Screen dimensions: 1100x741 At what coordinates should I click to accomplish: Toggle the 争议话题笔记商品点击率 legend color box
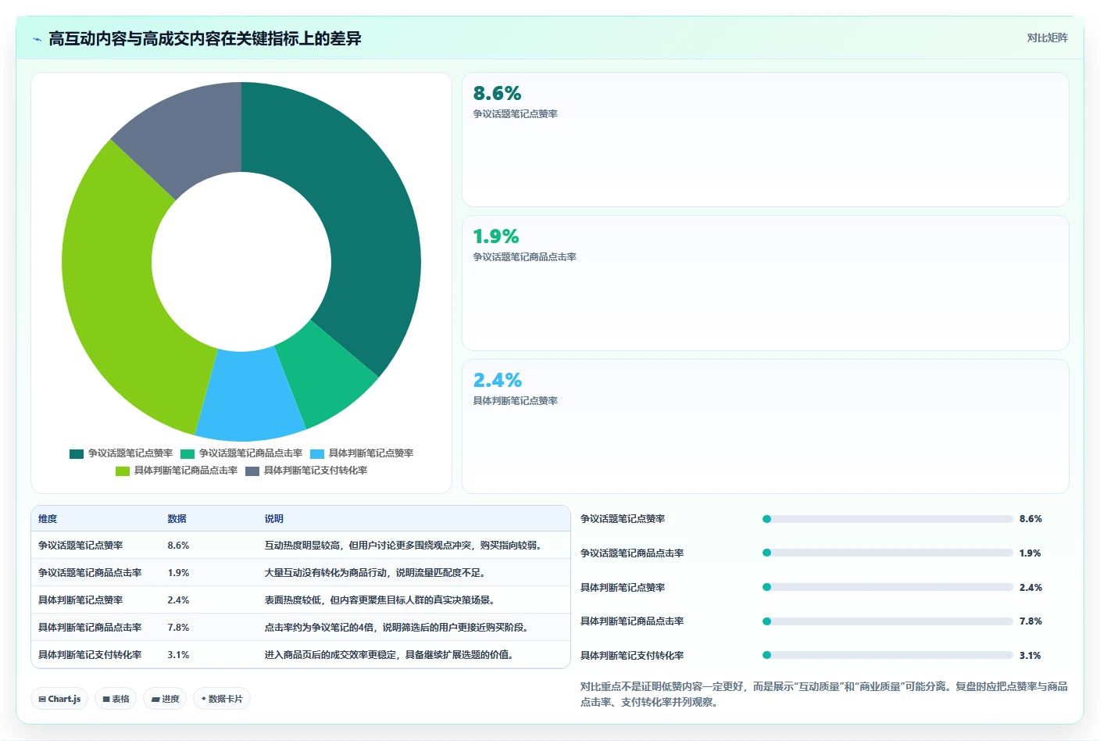coord(187,453)
